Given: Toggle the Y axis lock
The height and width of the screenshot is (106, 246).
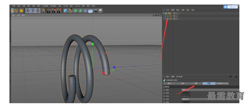Looking at the screenshot, I should click(x=33, y=11).
